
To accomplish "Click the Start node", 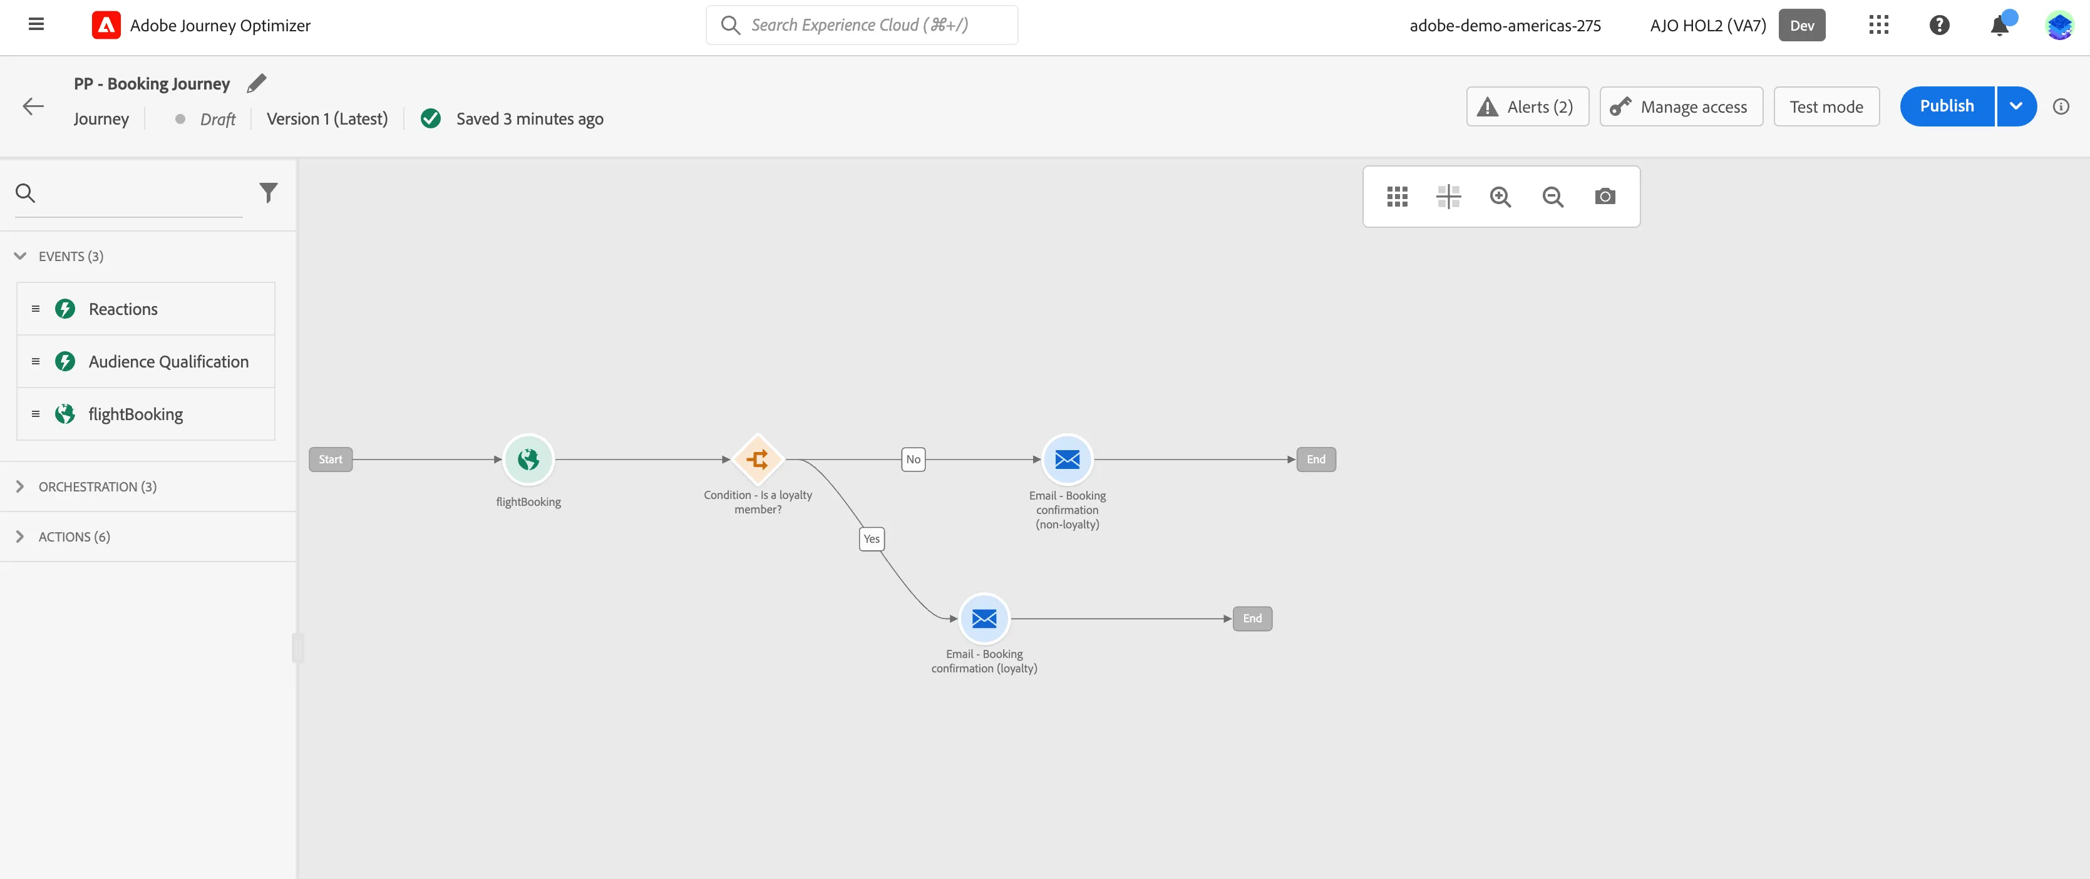I will [x=330, y=460].
